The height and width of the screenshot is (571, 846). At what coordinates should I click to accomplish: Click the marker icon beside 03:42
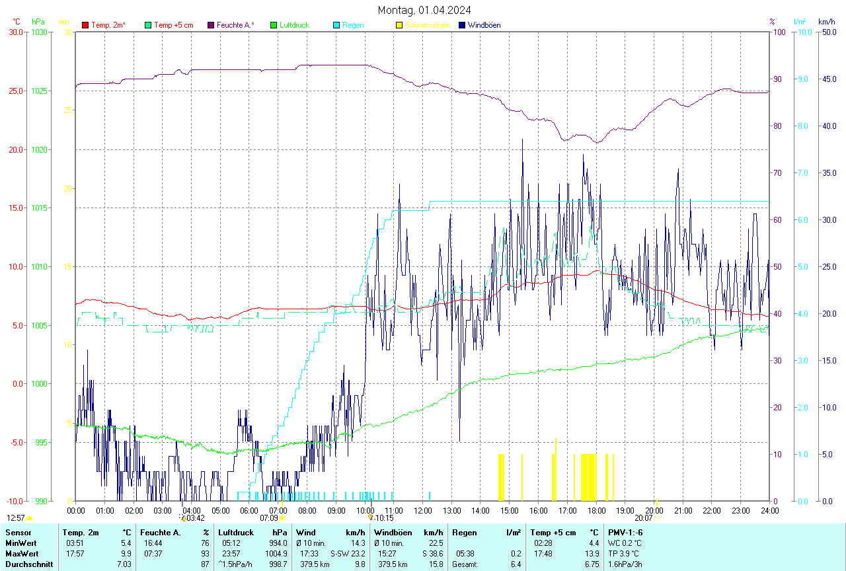(x=183, y=518)
